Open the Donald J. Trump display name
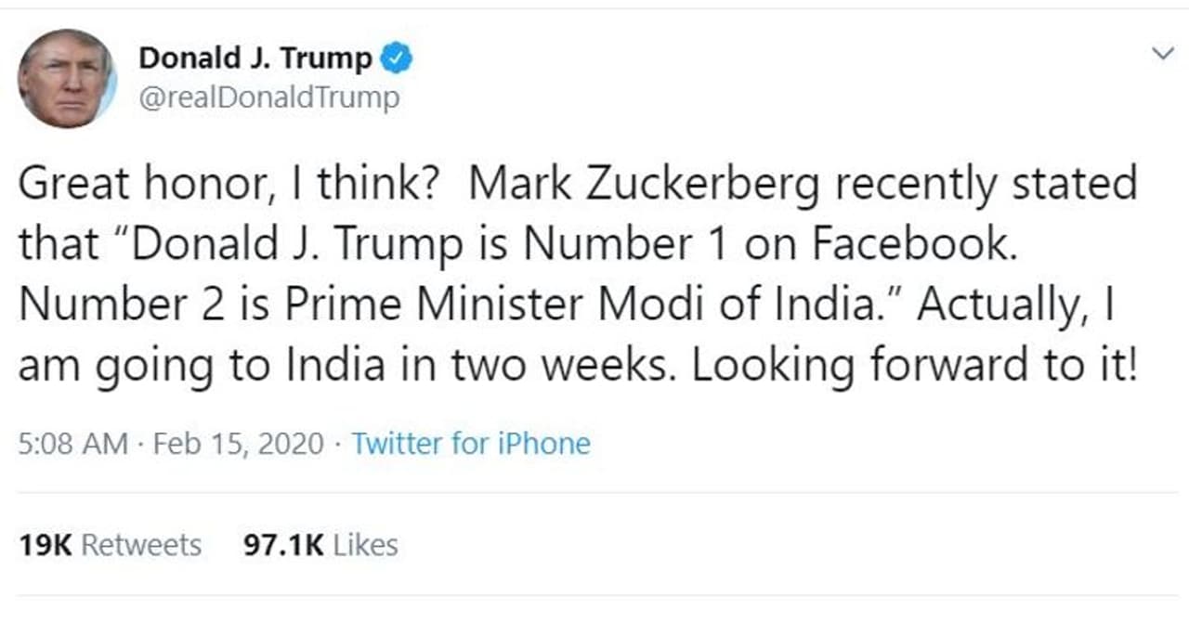Viewport: 1189px width, 622px height. (x=255, y=58)
